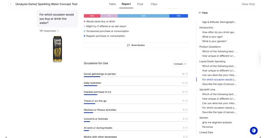
Task: Click the red 16% bar segment
Action: [92, 16]
